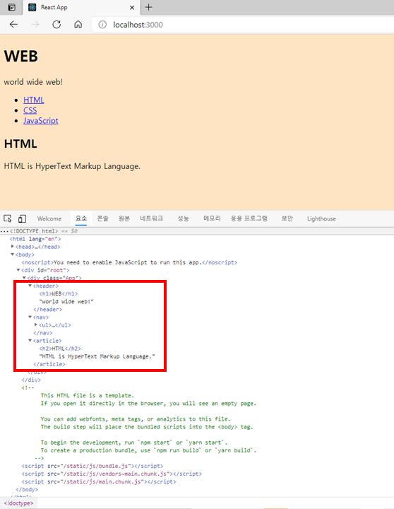The height and width of the screenshot is (509, 394).
Task: Switch to the 응용 프로그램 tab
Action: (249, 218)
